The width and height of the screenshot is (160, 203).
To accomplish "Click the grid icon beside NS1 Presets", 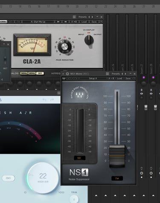I will (x=108, y=74).
